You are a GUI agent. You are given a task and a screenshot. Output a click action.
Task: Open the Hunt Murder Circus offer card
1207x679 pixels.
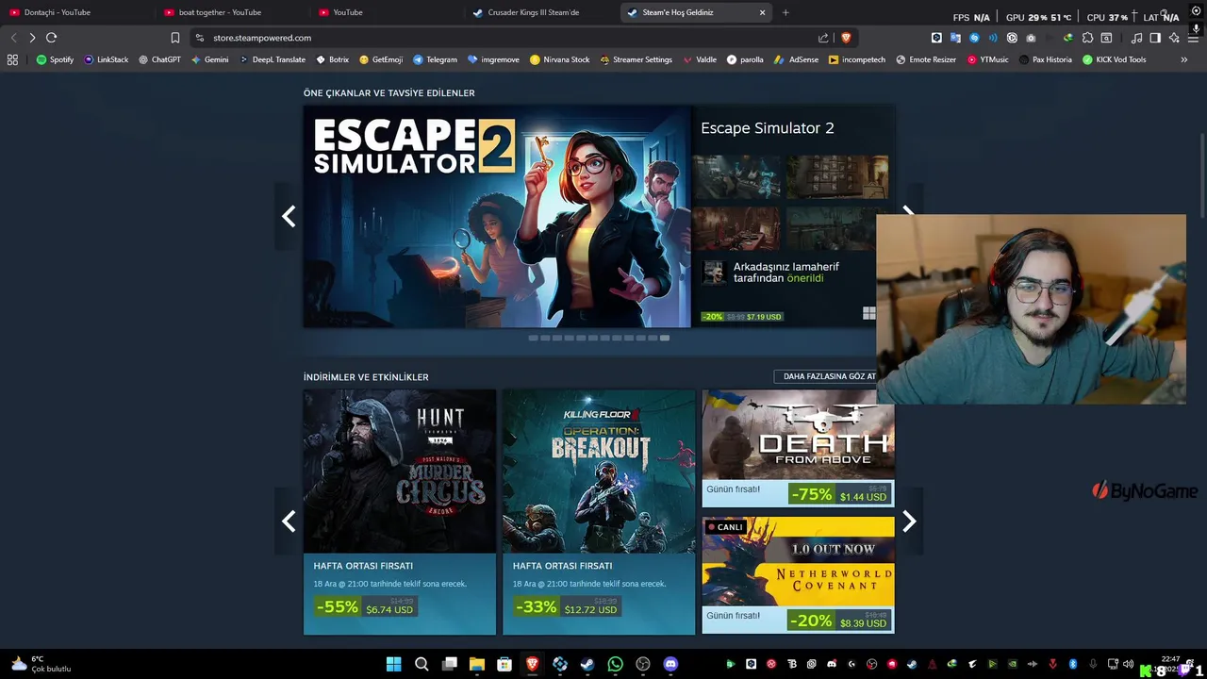[x=400, y=512]
